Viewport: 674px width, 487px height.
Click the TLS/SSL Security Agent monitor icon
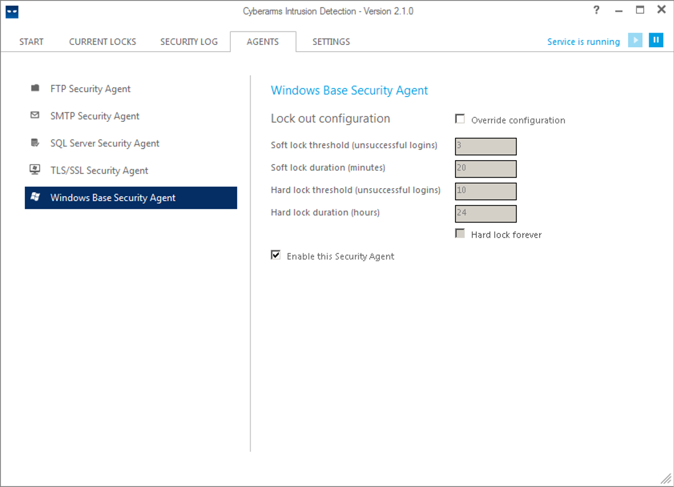click(x=35, y=170)
